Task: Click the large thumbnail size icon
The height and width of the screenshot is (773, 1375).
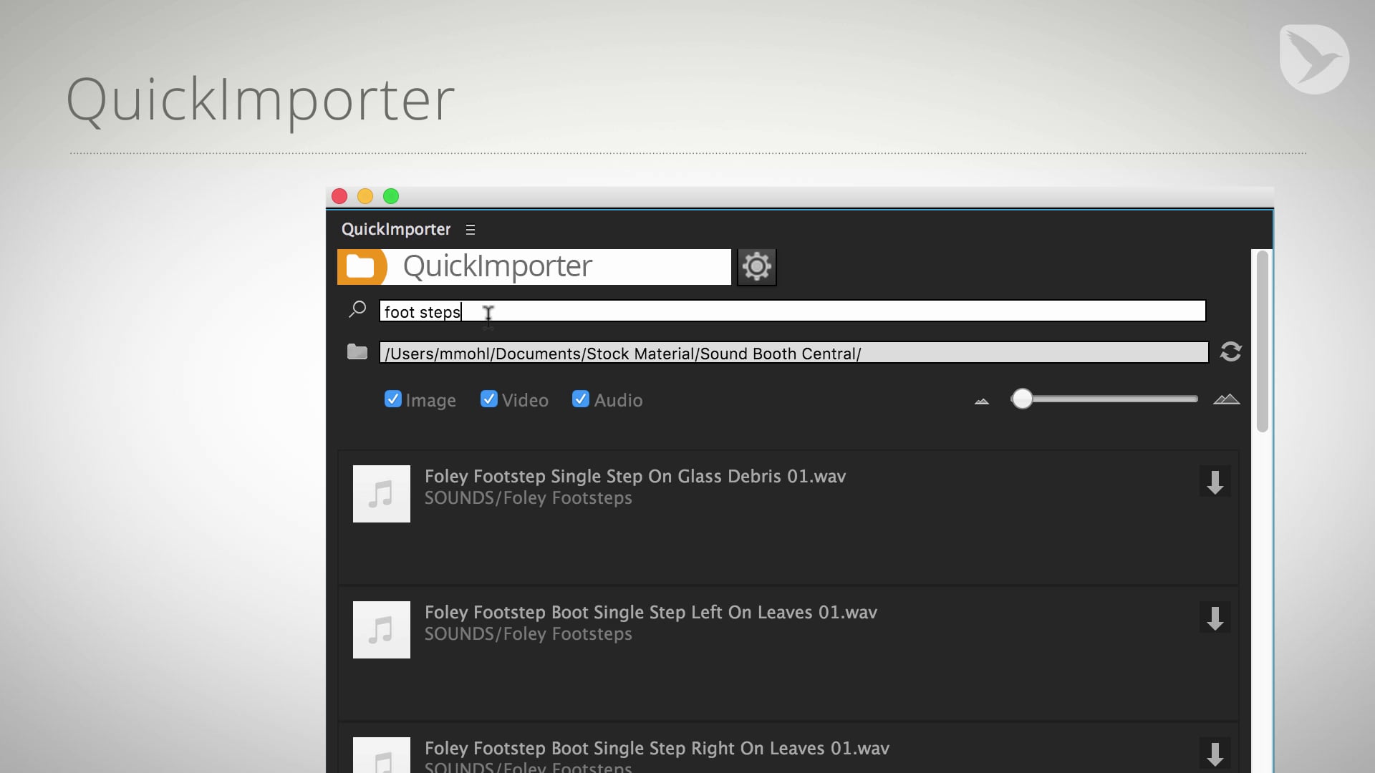Action: pyautogui.click(x=1226, y=401)
